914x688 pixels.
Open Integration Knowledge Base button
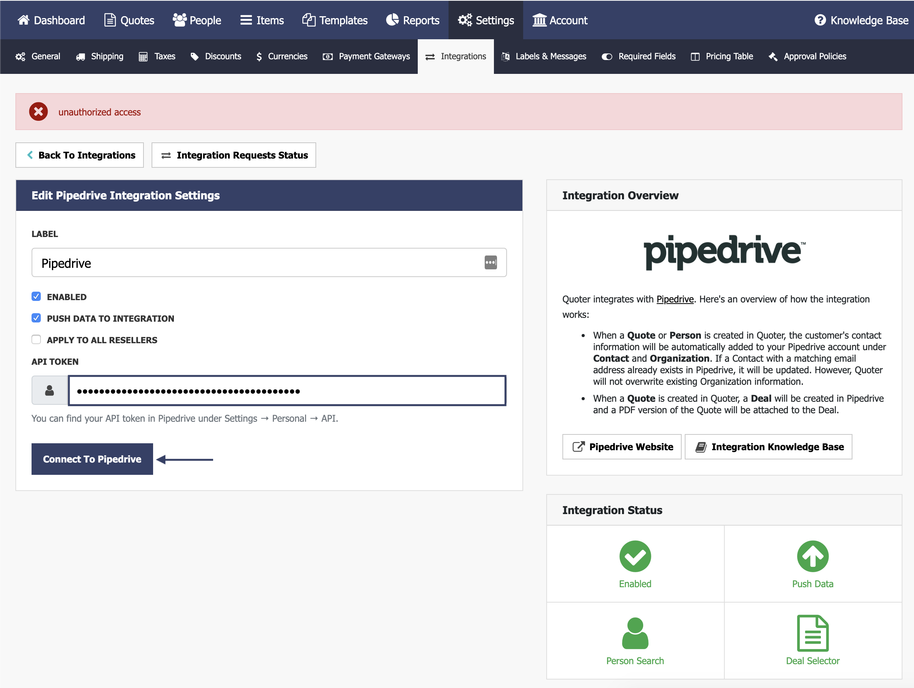pyautogui.click(x=769, y=446)
